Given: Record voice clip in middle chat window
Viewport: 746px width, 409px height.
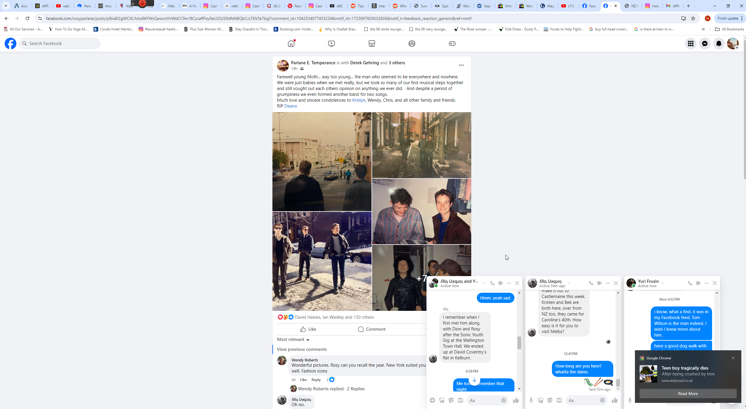Looking at the screenshot, I should click(x=531, y=400).
